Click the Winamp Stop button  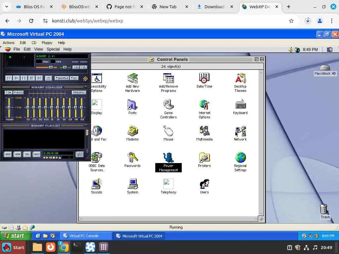[x=31, y=78]
